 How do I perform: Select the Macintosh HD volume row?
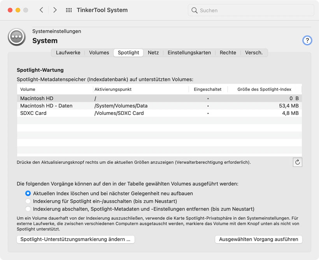(x=159, y=98)
